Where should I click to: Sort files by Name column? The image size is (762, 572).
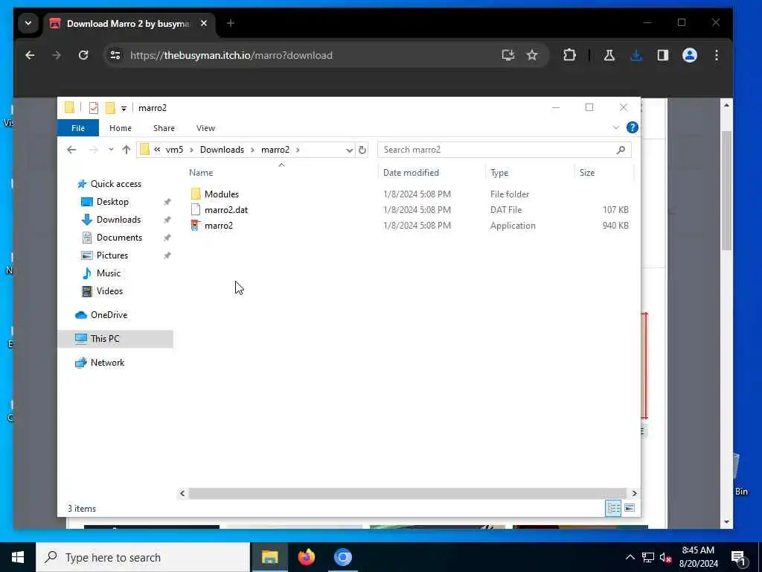click(x=201, y=173)
